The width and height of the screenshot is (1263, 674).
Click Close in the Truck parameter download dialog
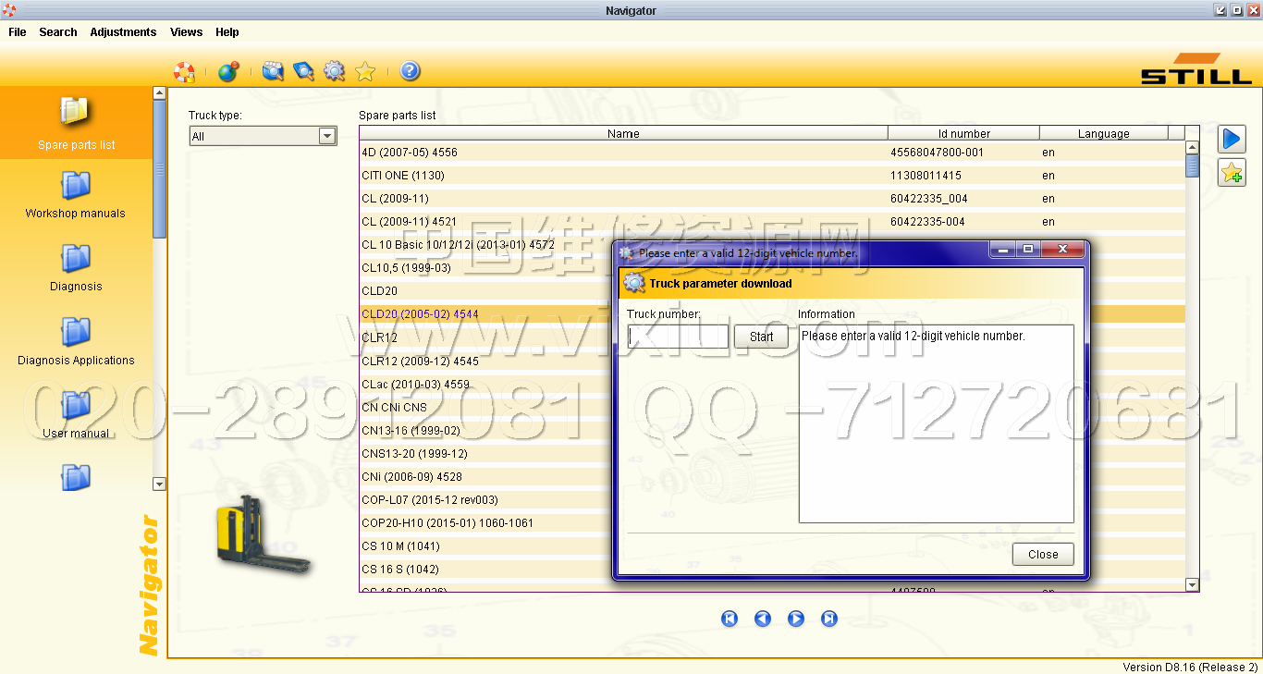(1042, 554)
